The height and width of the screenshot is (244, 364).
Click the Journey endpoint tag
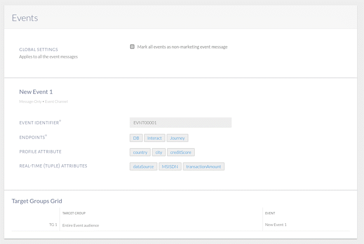pos(177,138)
